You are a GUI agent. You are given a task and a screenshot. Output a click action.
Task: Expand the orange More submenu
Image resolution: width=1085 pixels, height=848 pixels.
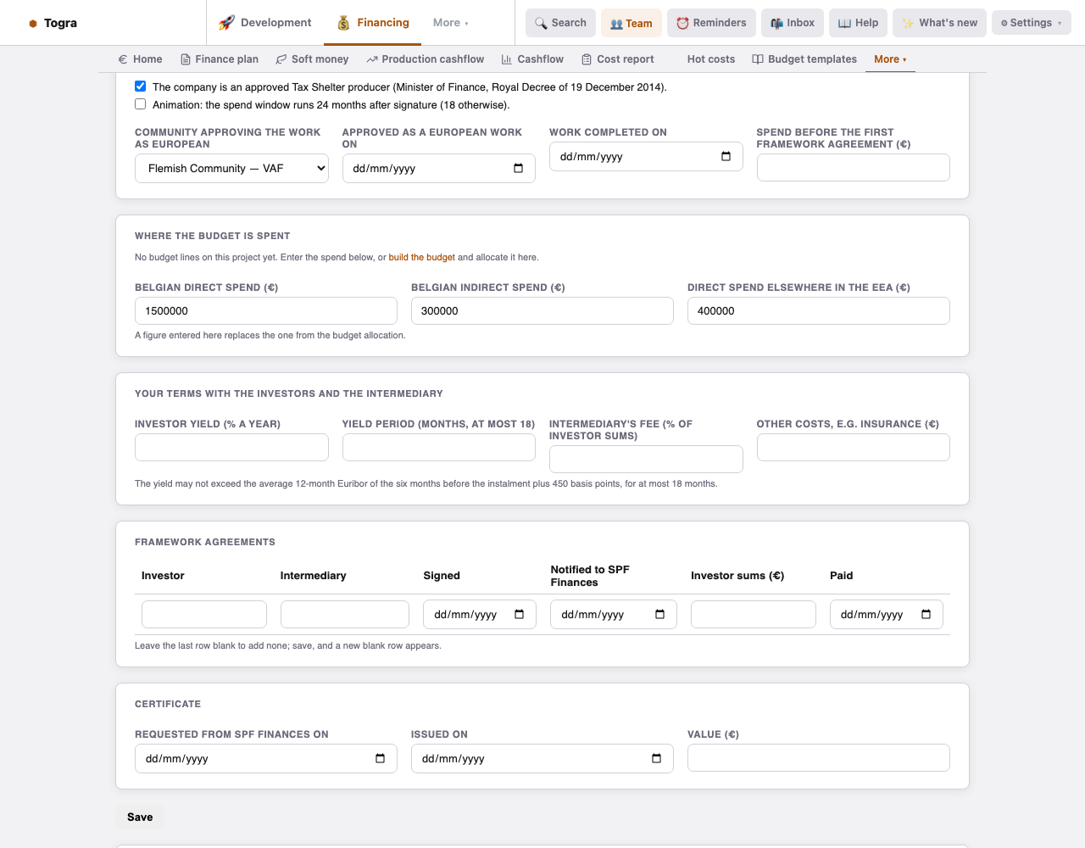point(890,59)
